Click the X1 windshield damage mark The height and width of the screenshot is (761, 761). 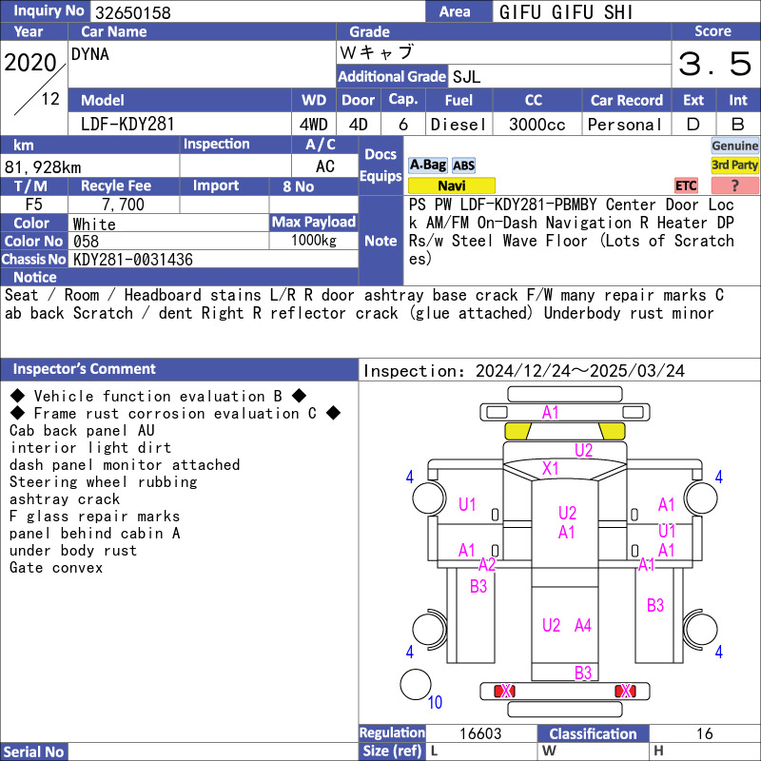[x=551, y=468]
